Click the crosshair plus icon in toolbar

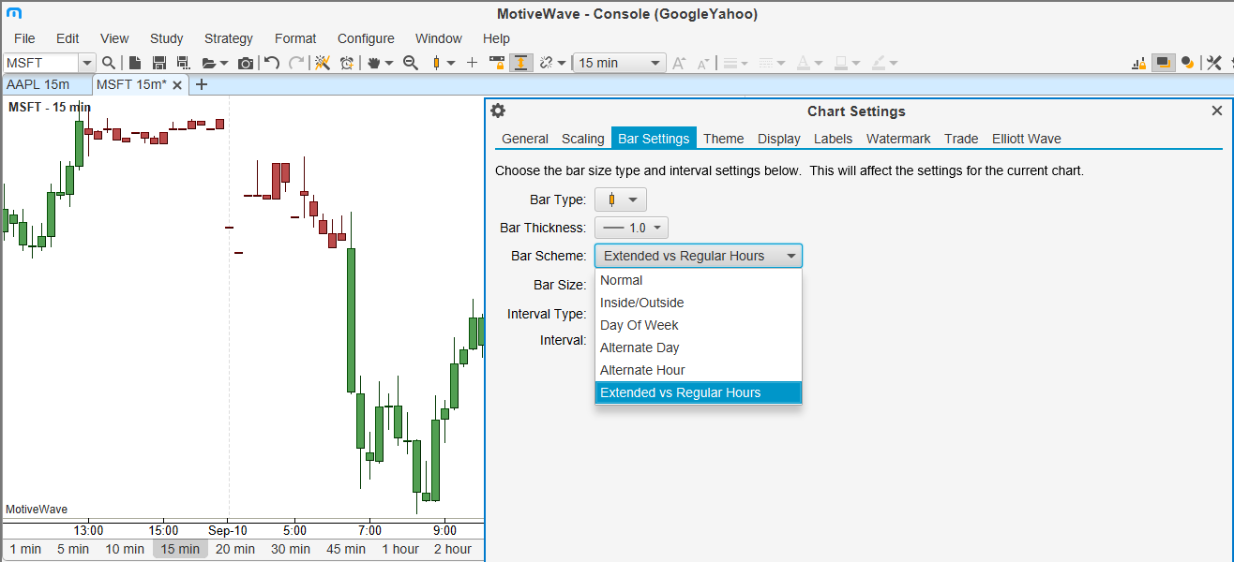coord(472,63)
